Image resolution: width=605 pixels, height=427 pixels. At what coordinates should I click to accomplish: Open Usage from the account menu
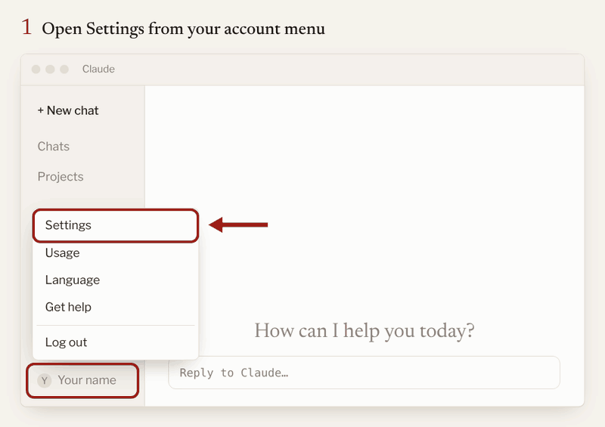pyautogui.click(x=116, y=253)
